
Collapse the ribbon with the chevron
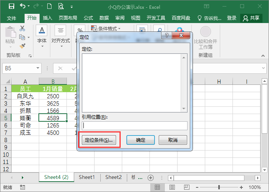pos(263,56)
